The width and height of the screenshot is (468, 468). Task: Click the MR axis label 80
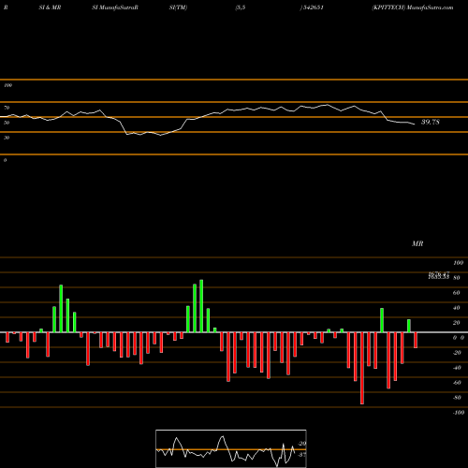pos(457,278)
